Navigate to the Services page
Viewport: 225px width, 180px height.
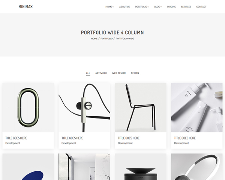tap(186, 7)
